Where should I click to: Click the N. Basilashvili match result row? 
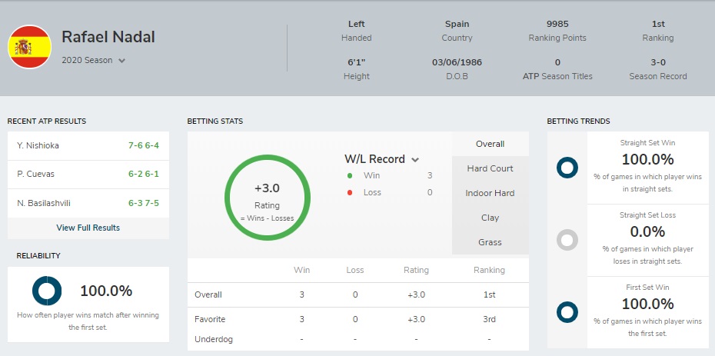88,203
